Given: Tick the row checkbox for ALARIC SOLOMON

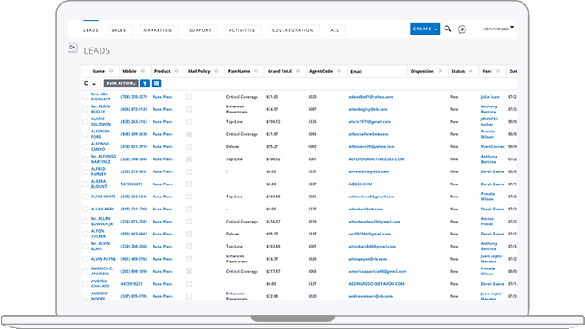Looking at the screenshot, I should (x=86, y=122).
